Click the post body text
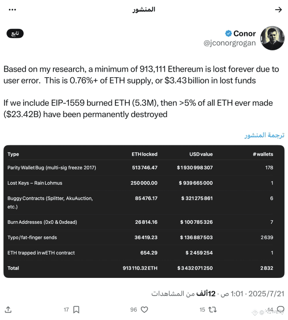 [x=141, y=92]
